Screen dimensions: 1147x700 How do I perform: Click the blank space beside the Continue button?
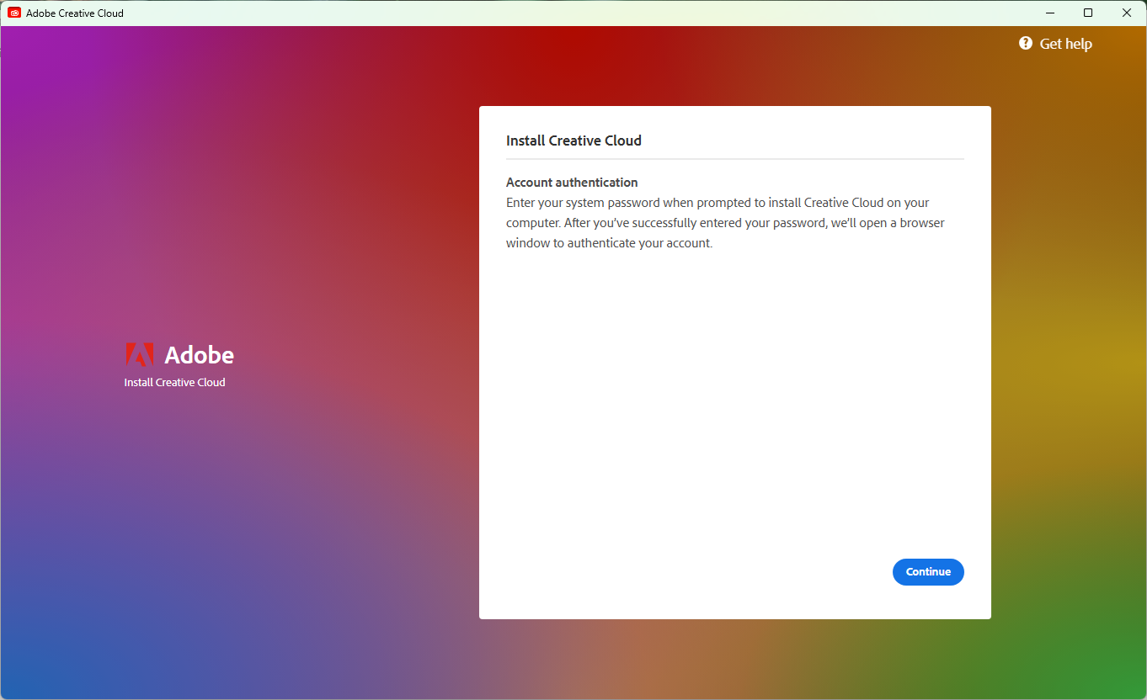click(x=716, y=571)
